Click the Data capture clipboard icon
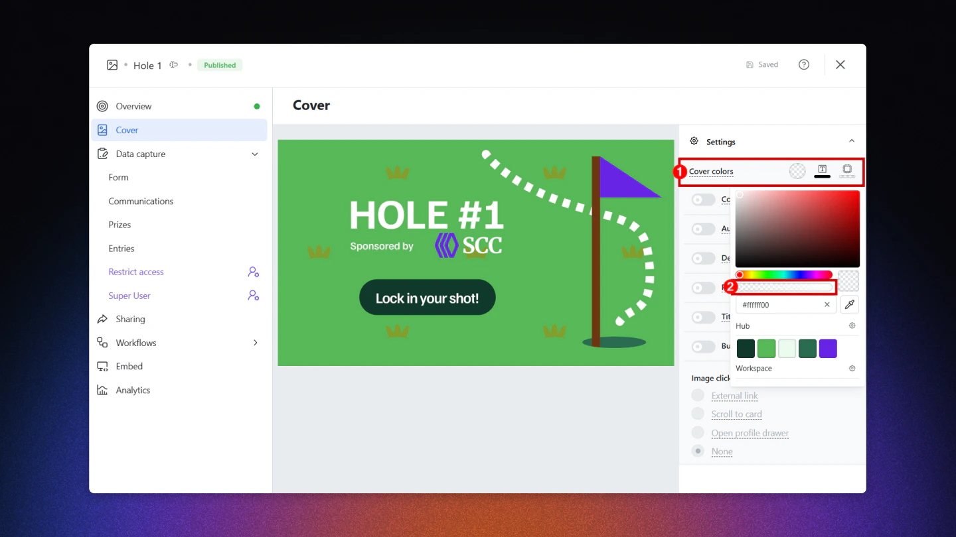This screenshot has height=537, width=956. point(102,154)
